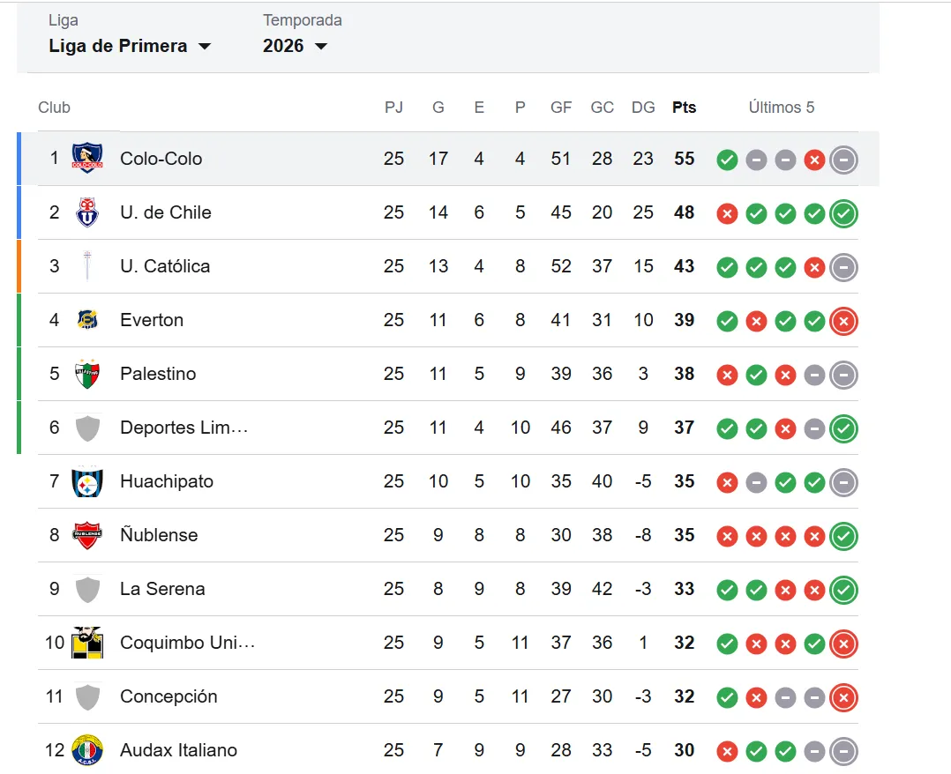Open the Liga de Primera dropdown
Screen dimensions: 951x774
[x=130, y=46]
